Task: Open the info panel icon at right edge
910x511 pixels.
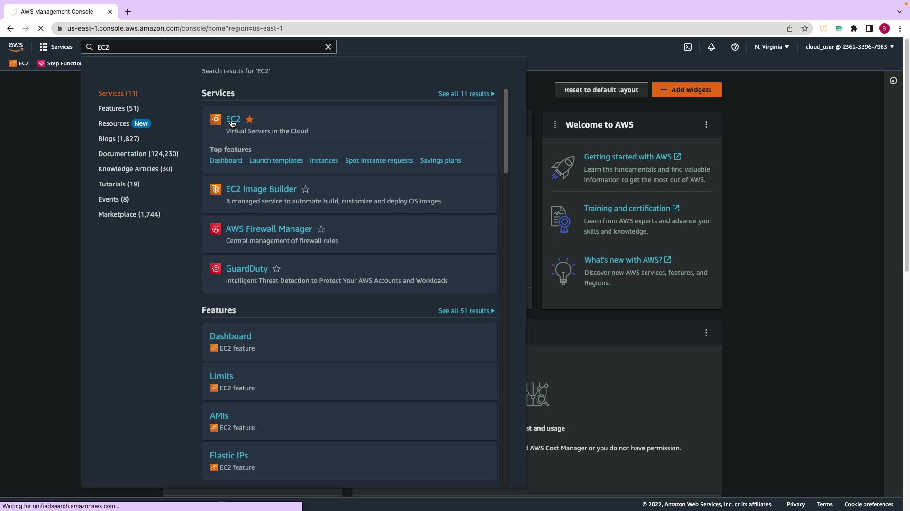Action: click(x=893, y=80)
